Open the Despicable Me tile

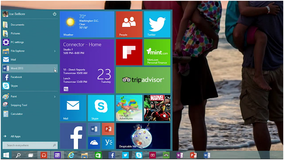[x=143, y=136]
